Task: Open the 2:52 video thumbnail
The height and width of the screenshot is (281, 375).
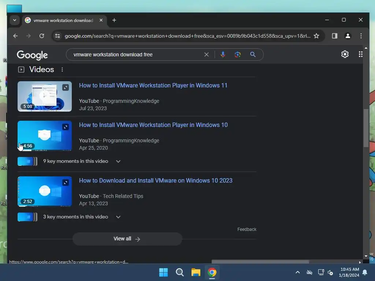Action: point(44,191)
